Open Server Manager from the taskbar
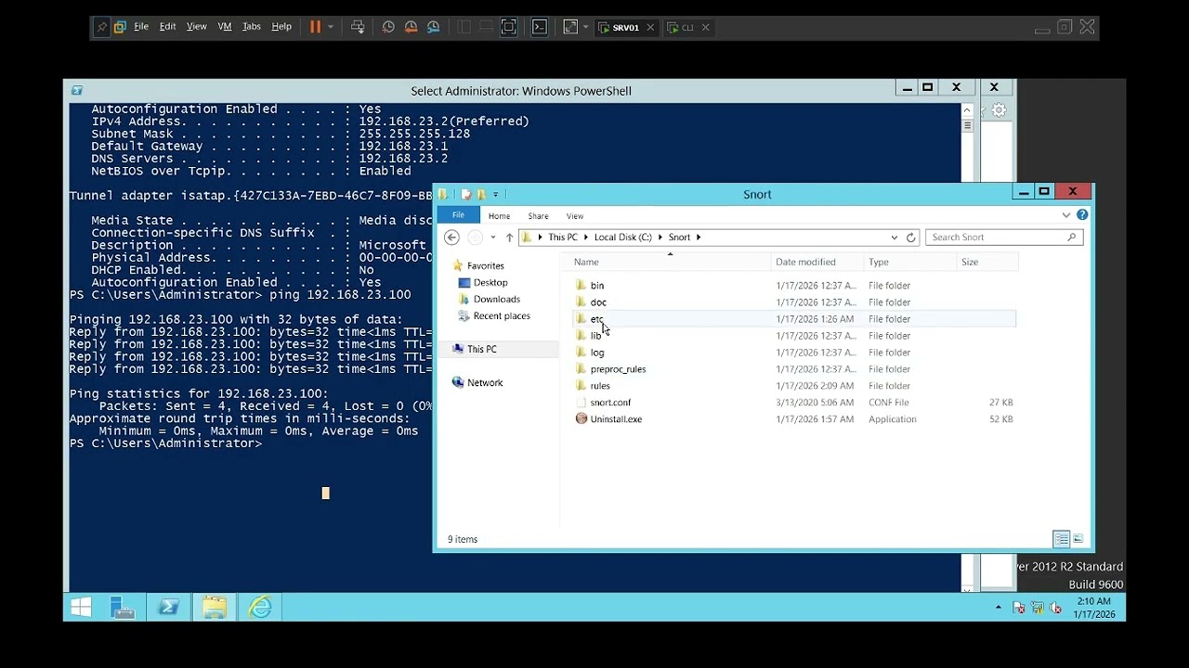The height and width of the screenshot is (668, 1189). click(x=122, y=608)
